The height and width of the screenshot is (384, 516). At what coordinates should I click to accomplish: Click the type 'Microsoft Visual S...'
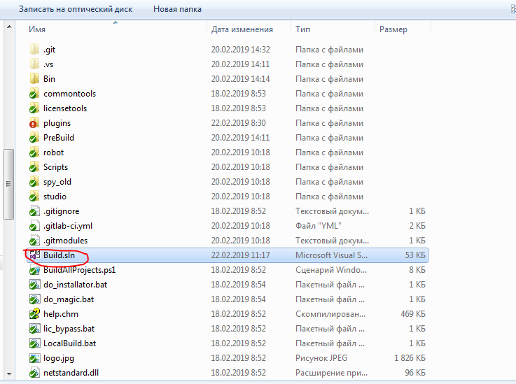(331, 255)
